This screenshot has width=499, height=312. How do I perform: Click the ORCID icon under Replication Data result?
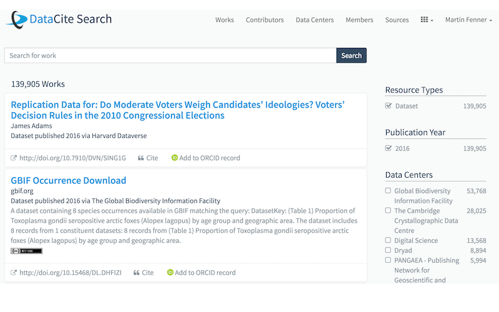pos(175,158)
